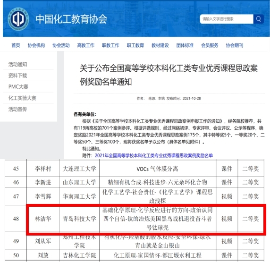
Task: Open the 首页 navigation item
Action: pyautogui.click(x=16, y=45)
